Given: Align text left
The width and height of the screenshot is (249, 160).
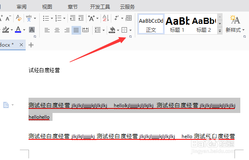Looking at the screenshot, I should point(47,30).
